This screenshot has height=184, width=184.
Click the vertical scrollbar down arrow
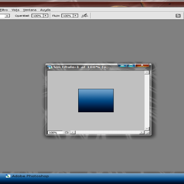click(x=147, y=128)
